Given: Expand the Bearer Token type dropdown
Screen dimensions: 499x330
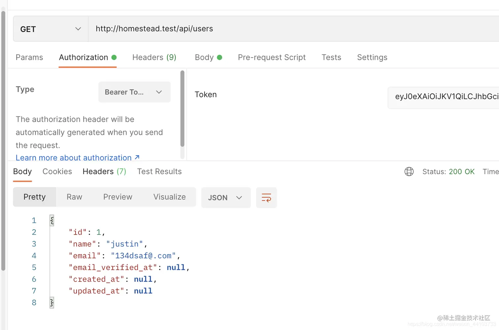Looking at the screenshot, I should click(x=134, y=92).
